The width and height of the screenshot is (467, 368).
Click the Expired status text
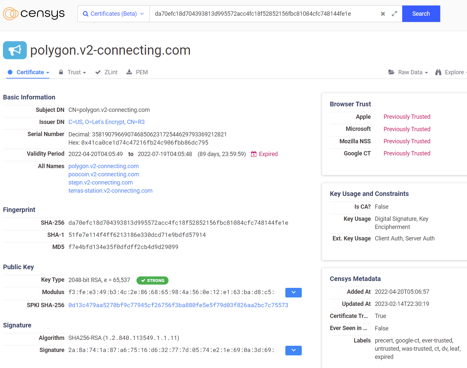tap(268, 154)
